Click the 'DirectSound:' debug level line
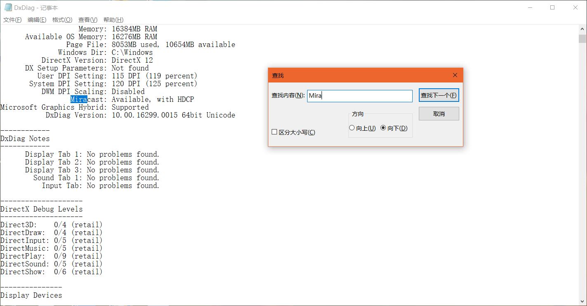The height and width of the screenshot is (306, 587). [52, 264]
